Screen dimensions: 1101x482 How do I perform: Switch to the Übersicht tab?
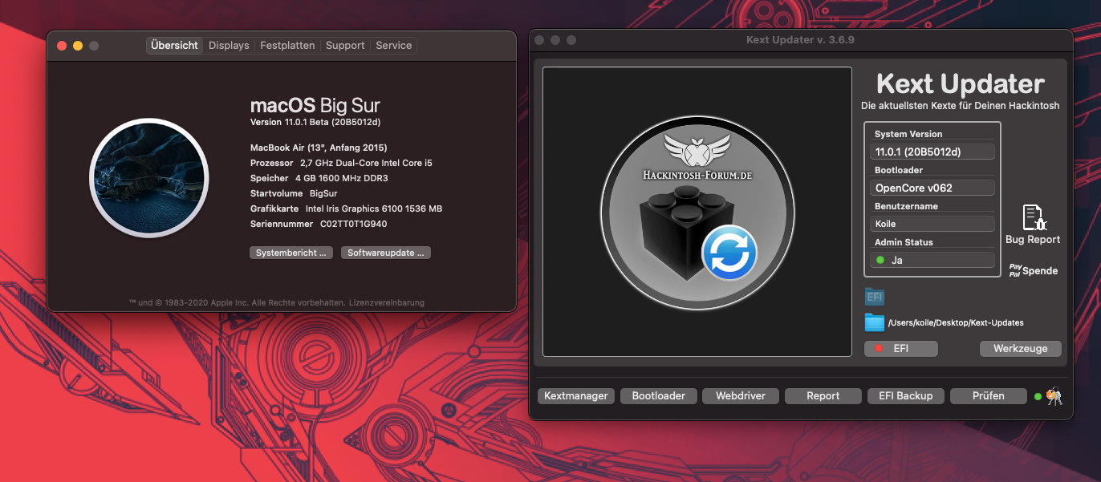[174, 46]
